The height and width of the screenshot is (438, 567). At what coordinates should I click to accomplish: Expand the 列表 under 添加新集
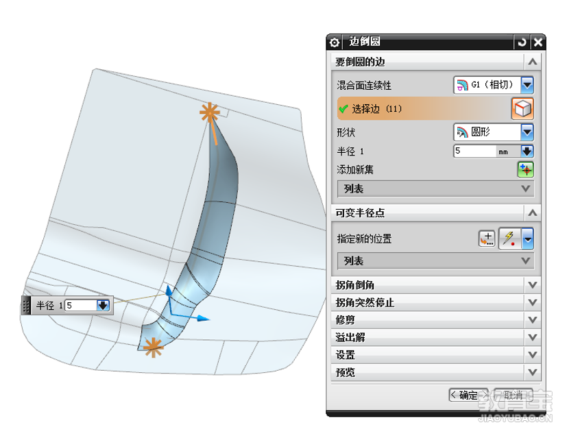pos(435,188)
